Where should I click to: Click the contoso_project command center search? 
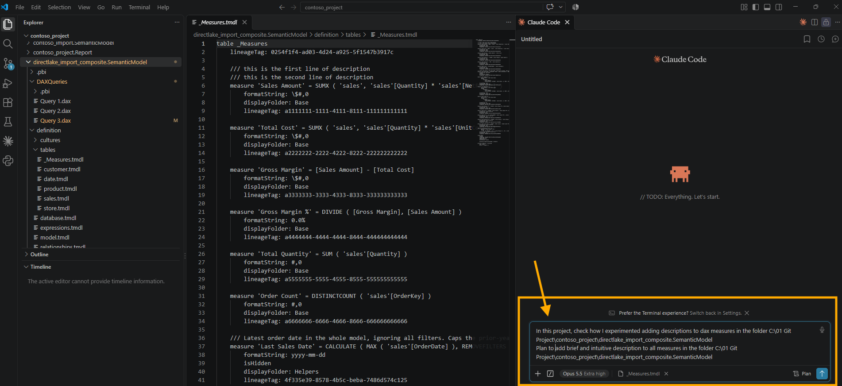point(421,7)
